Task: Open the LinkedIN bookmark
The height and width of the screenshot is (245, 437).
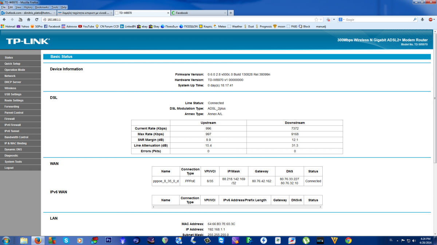Action: point(128,26)
